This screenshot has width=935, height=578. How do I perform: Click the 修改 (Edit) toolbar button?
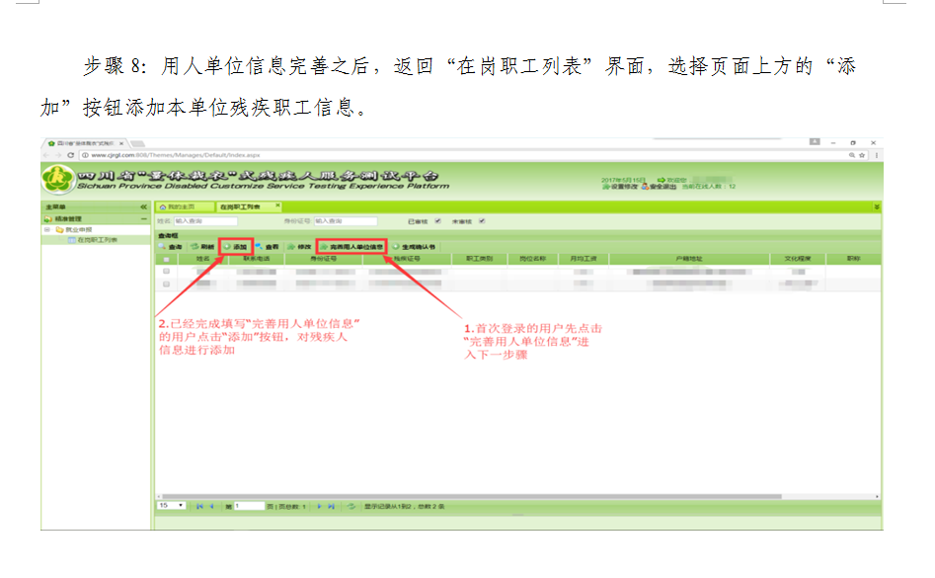(299, 246)
